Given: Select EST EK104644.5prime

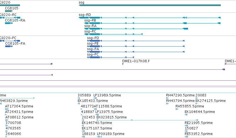Looking at the screenshot, I should [186, 115].
